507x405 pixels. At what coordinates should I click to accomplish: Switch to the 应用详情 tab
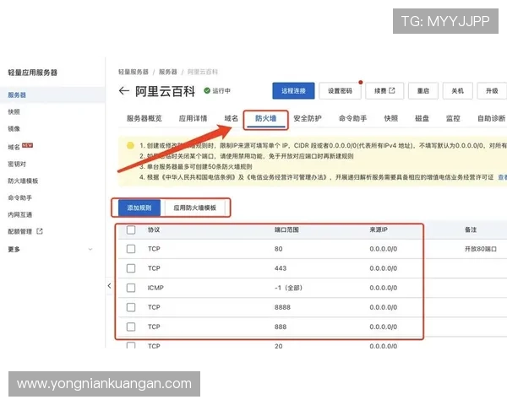tap(193, 118)
